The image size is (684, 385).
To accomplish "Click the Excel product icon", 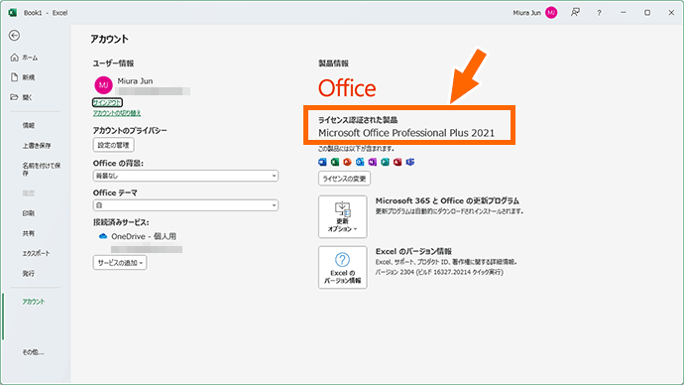I will (335, 162).
